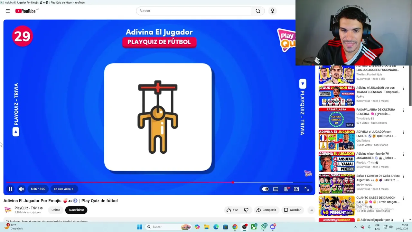The width and height of the screenshot is (412, 232).
Task: Open the Compartir share dialog
Action: point(266,210)
